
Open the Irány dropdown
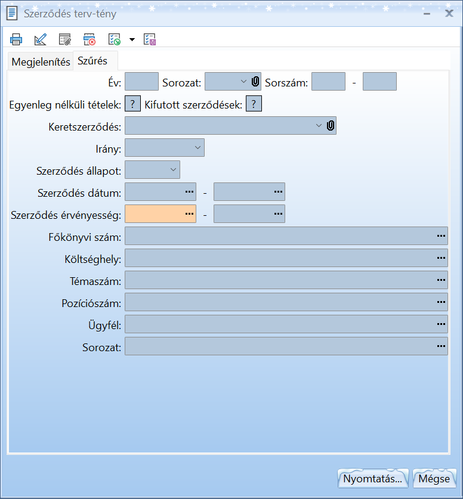197,147
